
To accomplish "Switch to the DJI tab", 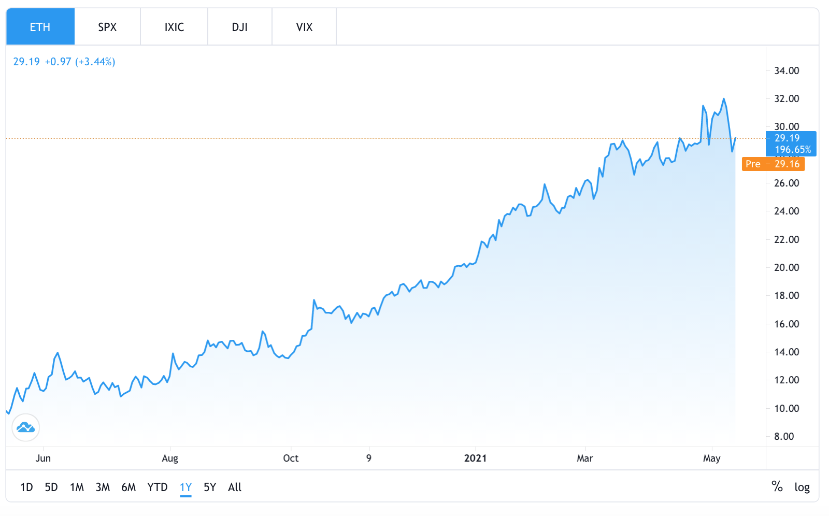I will [239, 27].
